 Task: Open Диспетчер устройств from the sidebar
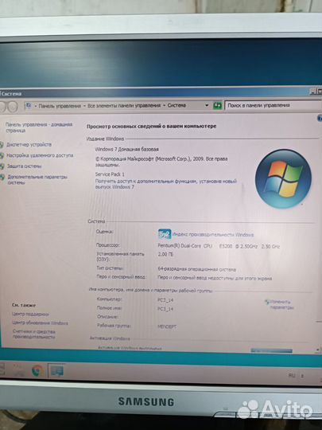[29, 144]
